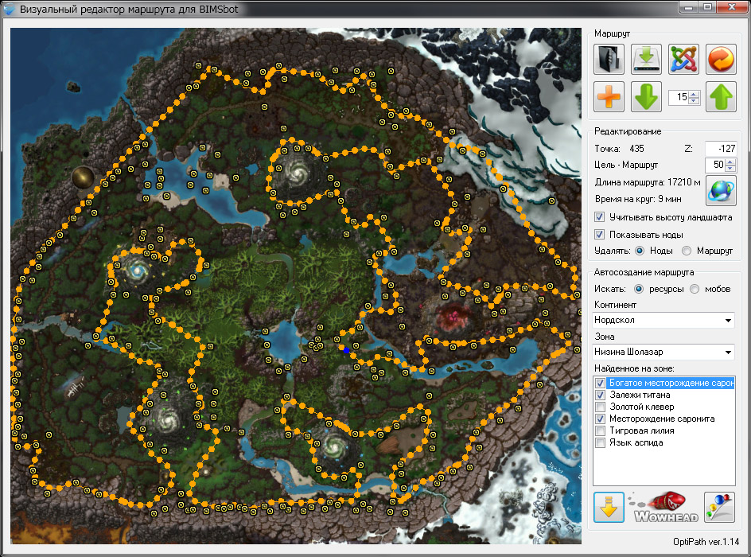Choose 'мобов' search radio option
751x557 pixels.
pos(695,289)
